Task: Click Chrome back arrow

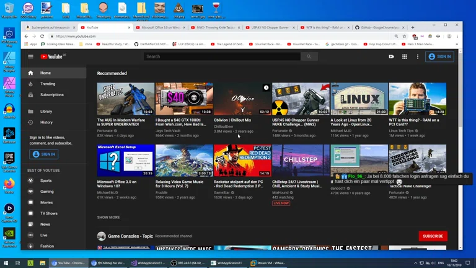Action: [x=26, y=36]
